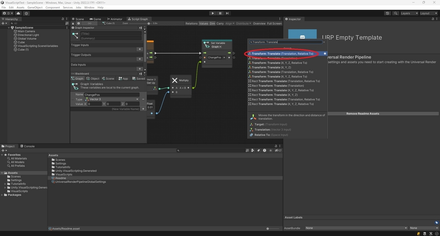Click the Full Screen button
This screenshot has height=236, width=440.
(x=274, y=23)
